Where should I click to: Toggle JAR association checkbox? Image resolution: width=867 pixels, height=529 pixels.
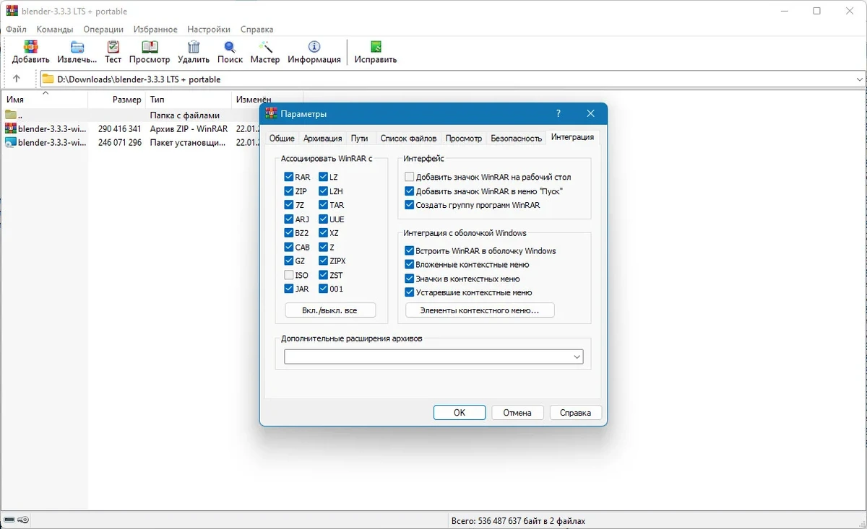tap(289, 289)
